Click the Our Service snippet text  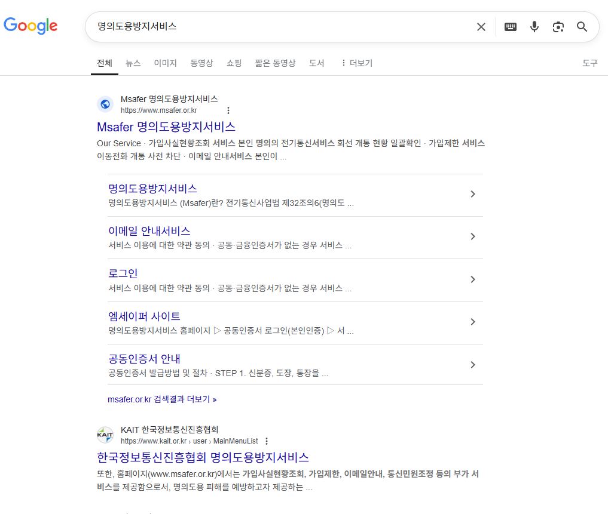(x=291, y=149)
